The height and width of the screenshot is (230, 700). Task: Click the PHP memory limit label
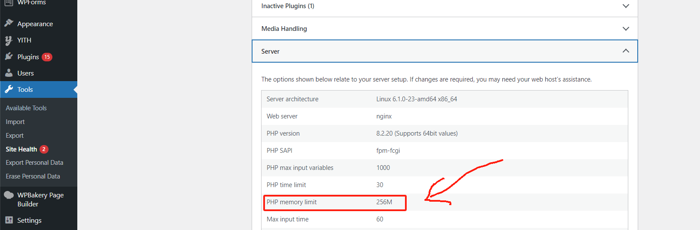click(x=292, y=202)
